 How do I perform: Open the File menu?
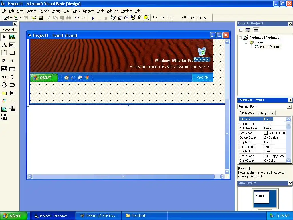[x=4, y=11]
